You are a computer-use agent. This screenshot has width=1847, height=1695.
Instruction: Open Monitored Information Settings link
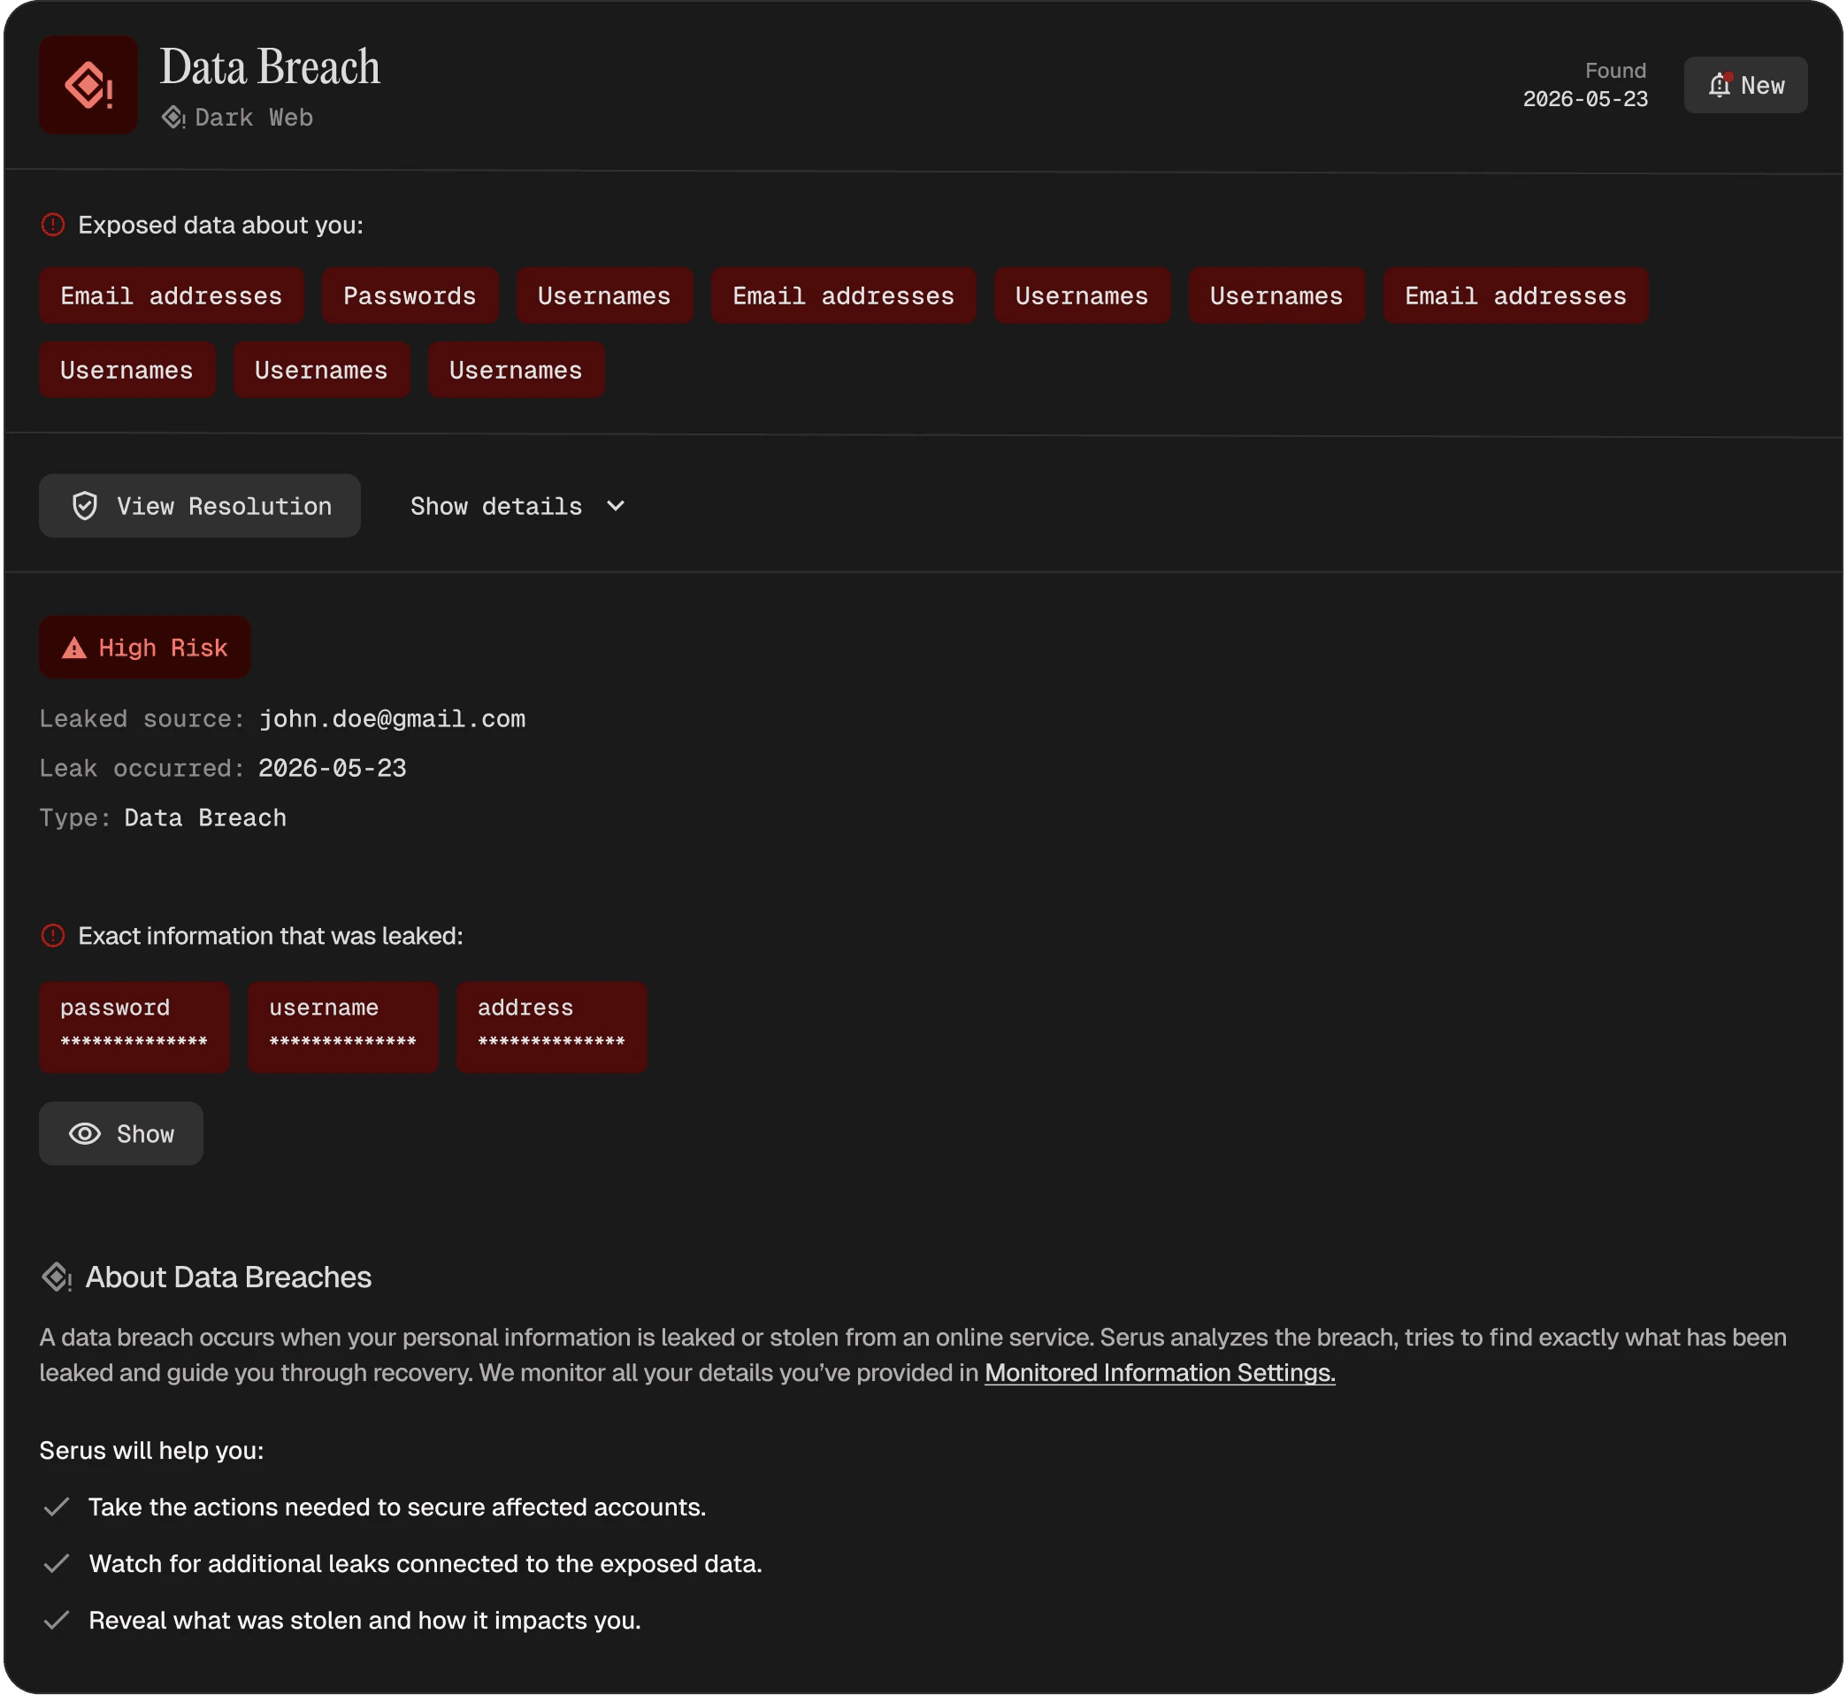tap(1159, 1373)
